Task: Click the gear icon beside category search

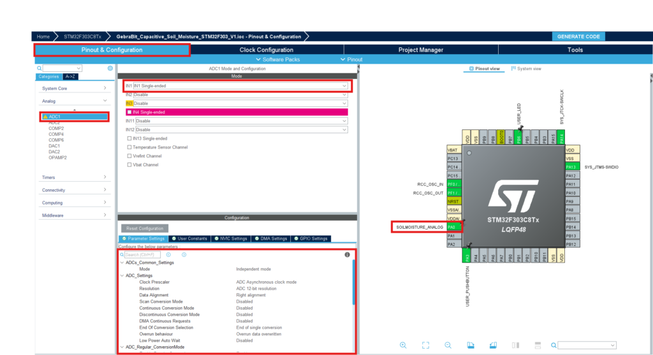Action: (110, 68)
